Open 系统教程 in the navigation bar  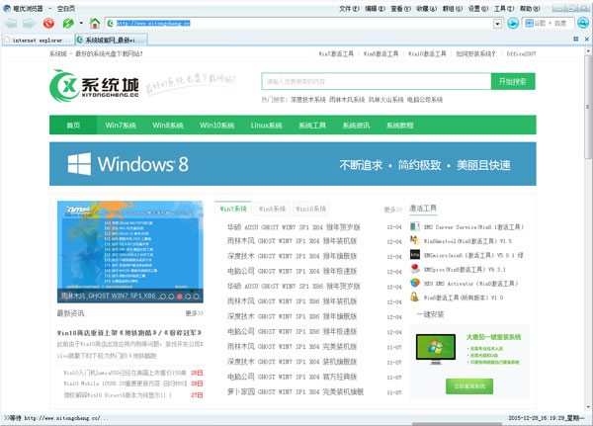point(399,126)
